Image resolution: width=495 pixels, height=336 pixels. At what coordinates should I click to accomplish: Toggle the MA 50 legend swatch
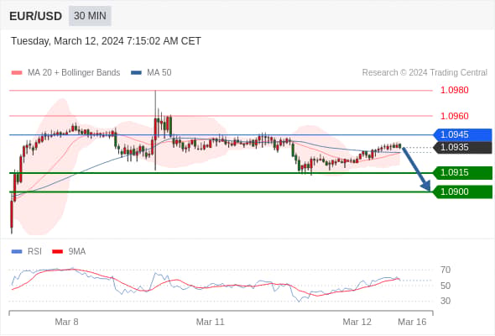click(136, 73)
